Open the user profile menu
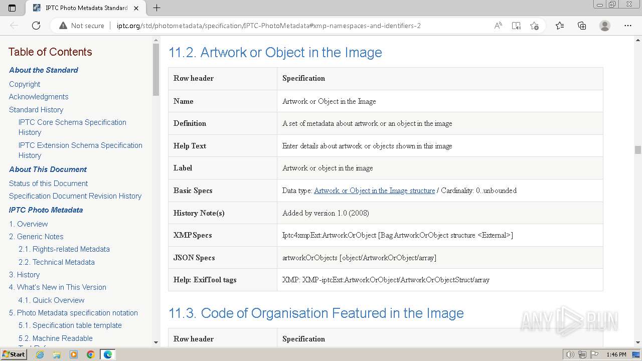Screen dimensions: 642x361 point(605,26)
